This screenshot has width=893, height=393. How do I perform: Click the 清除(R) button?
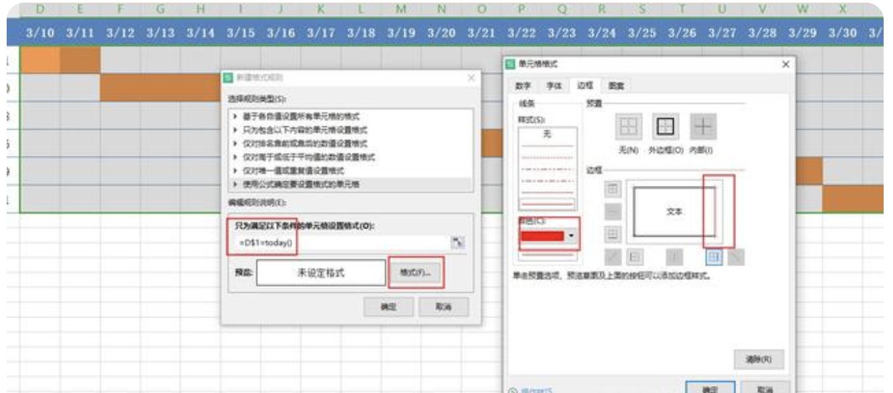758,360
